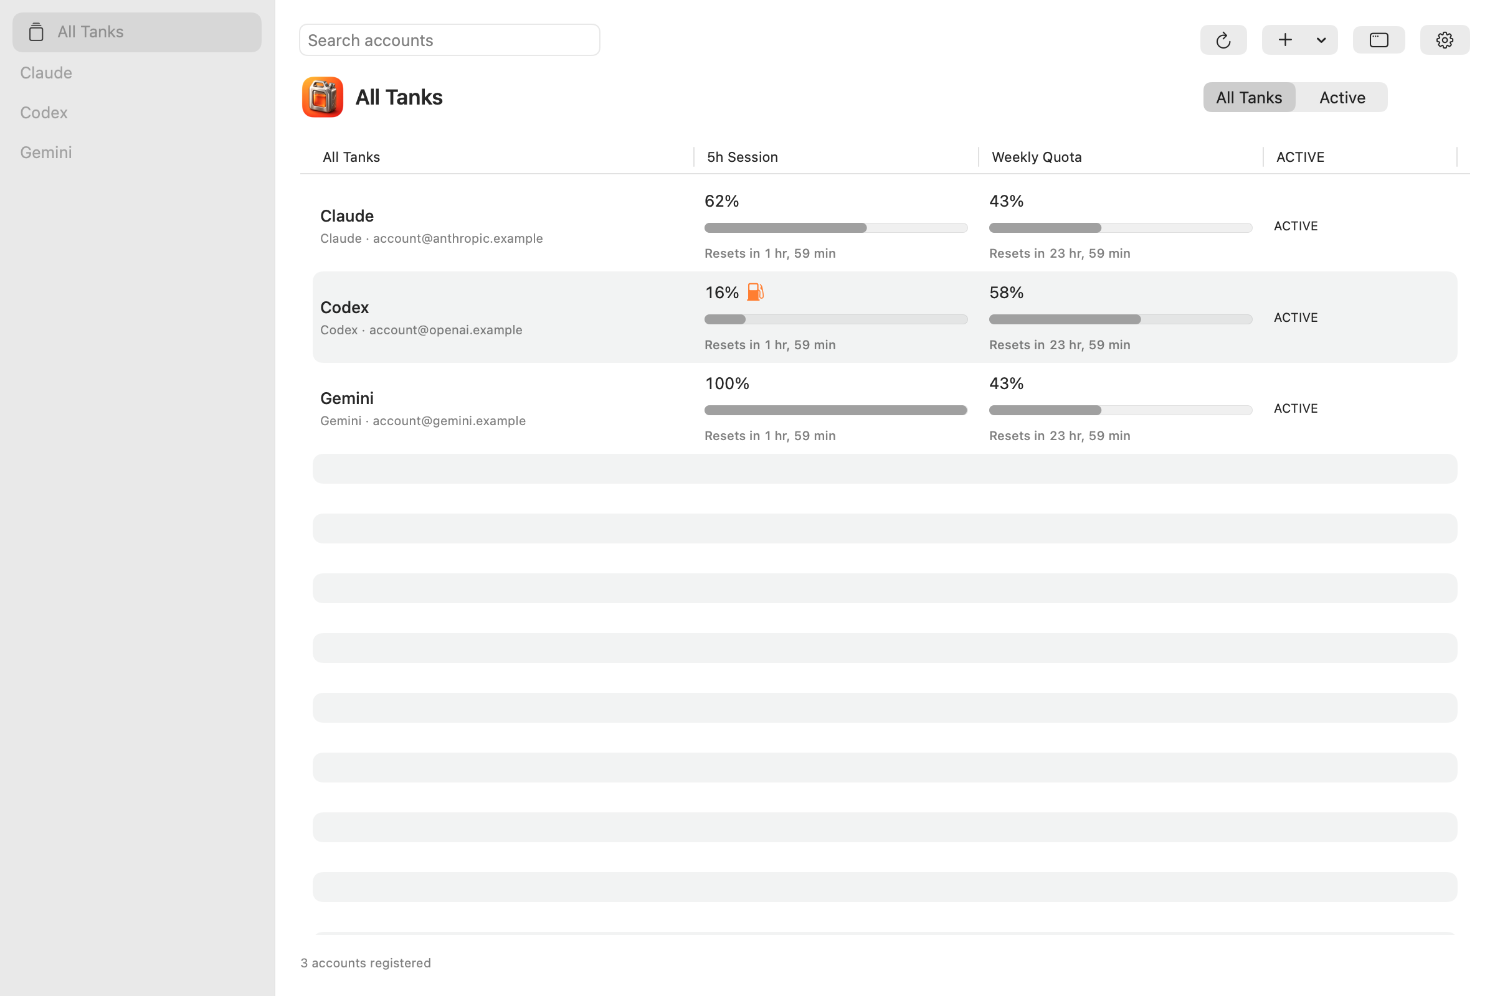The height and width of the screenshot is (996, 1495).
Task: Click Gemini's weekly reset time text
Action: (1060, 436)
